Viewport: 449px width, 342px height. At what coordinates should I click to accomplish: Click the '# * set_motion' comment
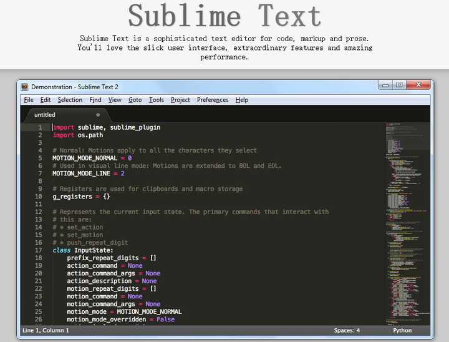click(x=77, y=235)
